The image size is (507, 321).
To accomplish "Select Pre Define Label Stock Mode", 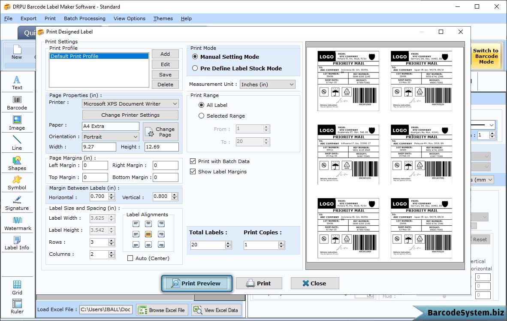I will (195, 68).
